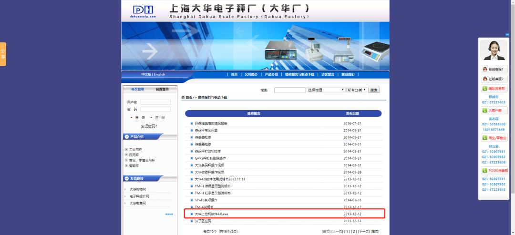Click the POS machine sales department button

494,170
